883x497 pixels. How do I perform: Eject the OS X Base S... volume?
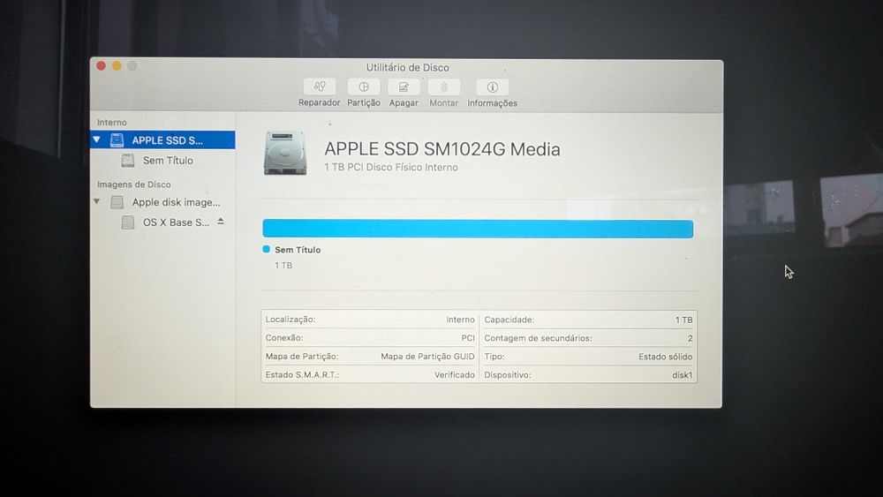point(221,222)
